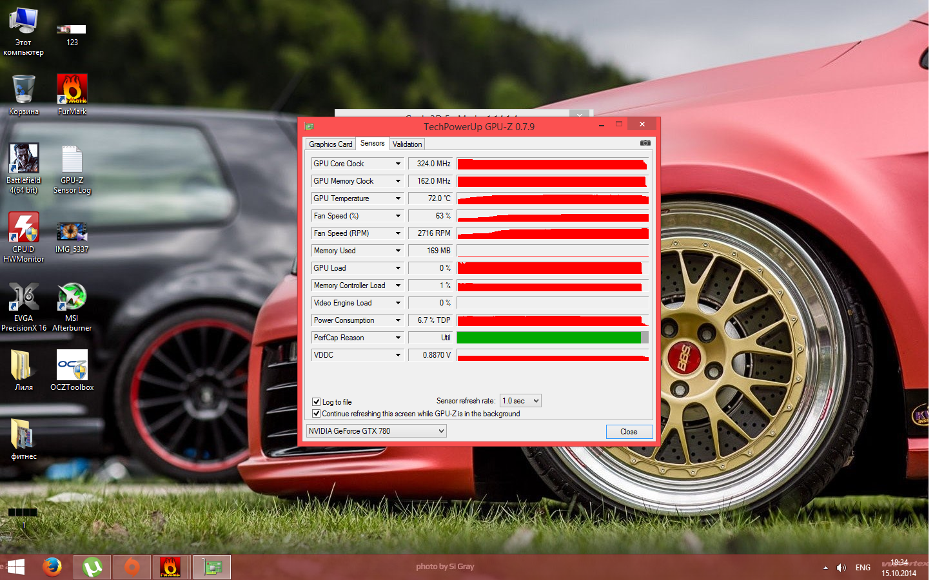Select the Sensors tab
The width and height of the screenshot is (944, 580).
click(x=373, y=143)
